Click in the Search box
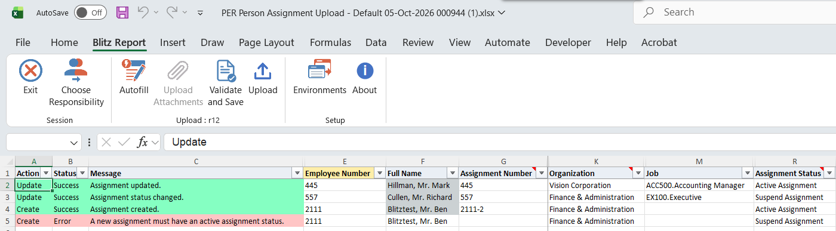Image resolution: width=836 pixels, height=231 pixels. point(734,12)
